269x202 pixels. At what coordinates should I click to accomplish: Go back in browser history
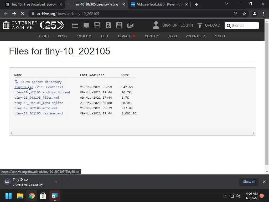click(6, 14)
